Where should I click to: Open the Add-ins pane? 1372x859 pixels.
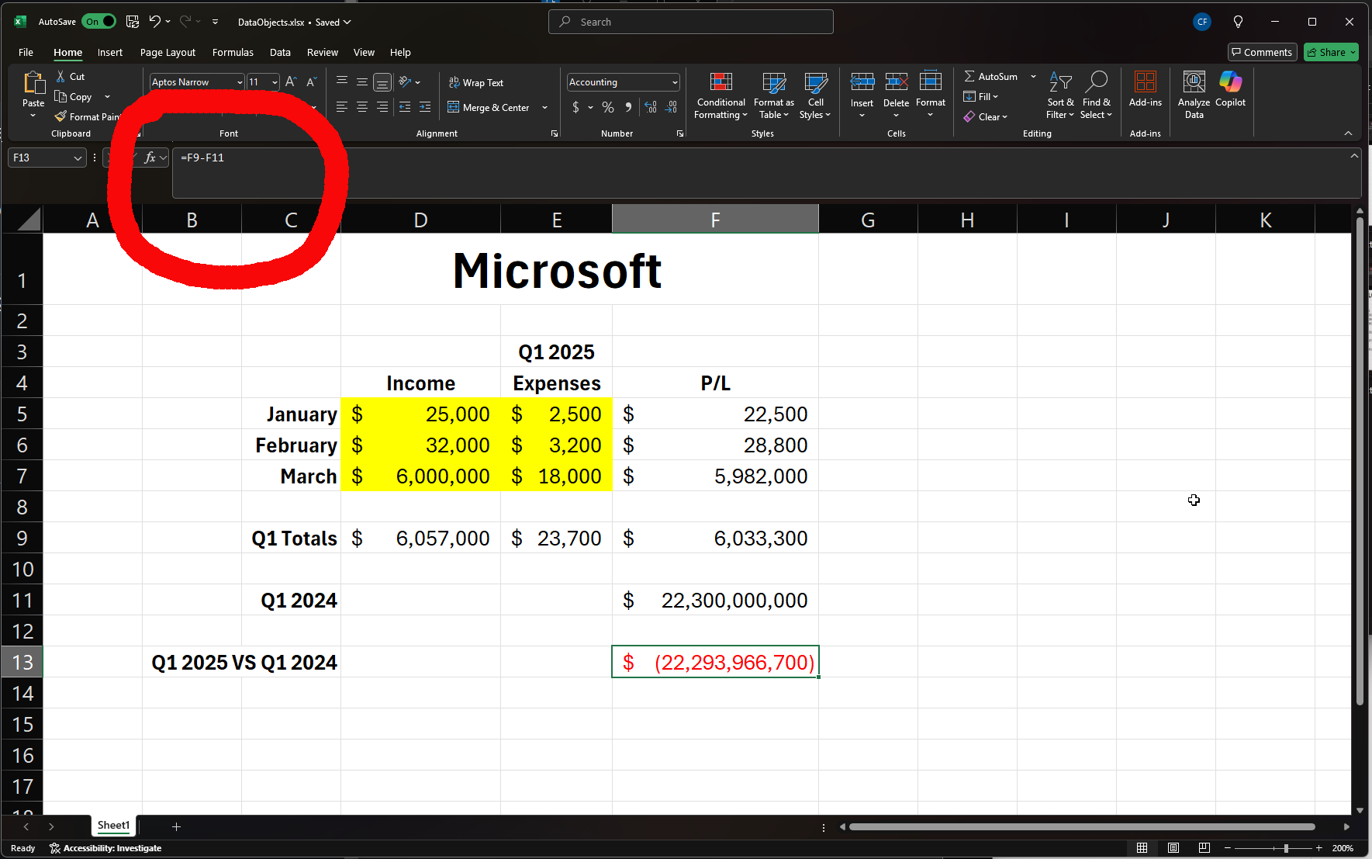click(x=1145, y=89)
